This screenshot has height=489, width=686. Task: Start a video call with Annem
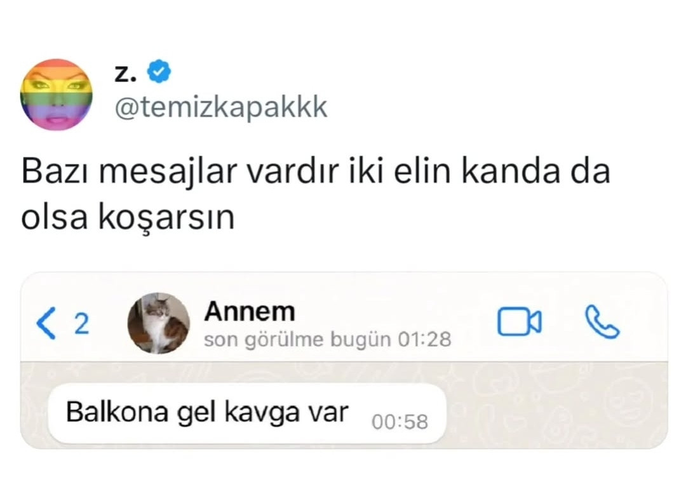[520, 322]
